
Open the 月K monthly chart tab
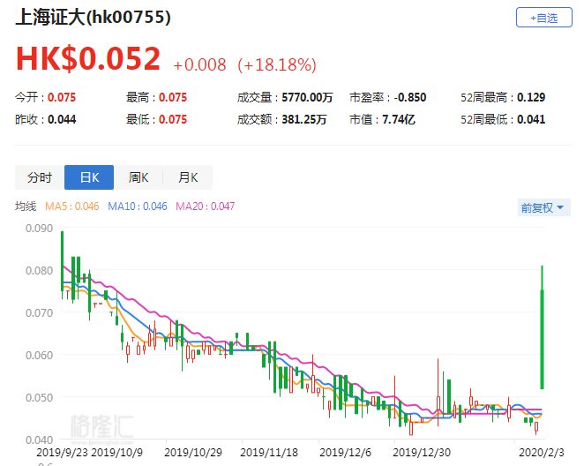[188, 177]
